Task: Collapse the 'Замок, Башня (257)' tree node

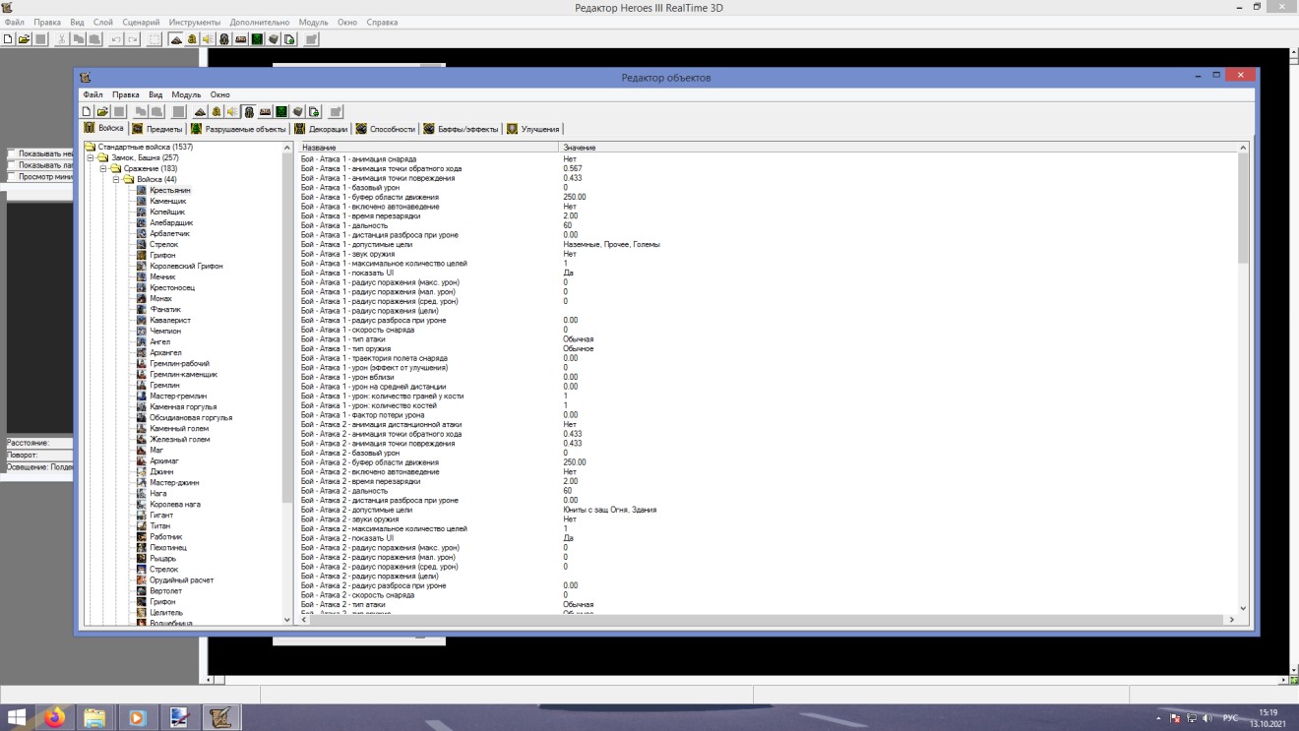Action: point(91,157)
